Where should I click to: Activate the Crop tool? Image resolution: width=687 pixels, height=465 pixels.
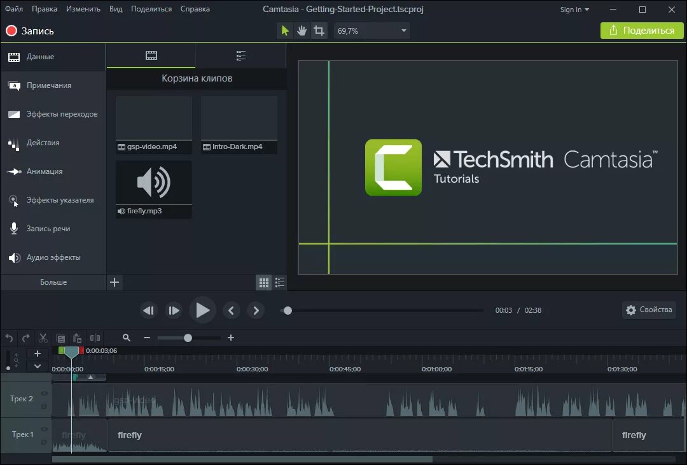pyautogui.click(x=319, y=31)
